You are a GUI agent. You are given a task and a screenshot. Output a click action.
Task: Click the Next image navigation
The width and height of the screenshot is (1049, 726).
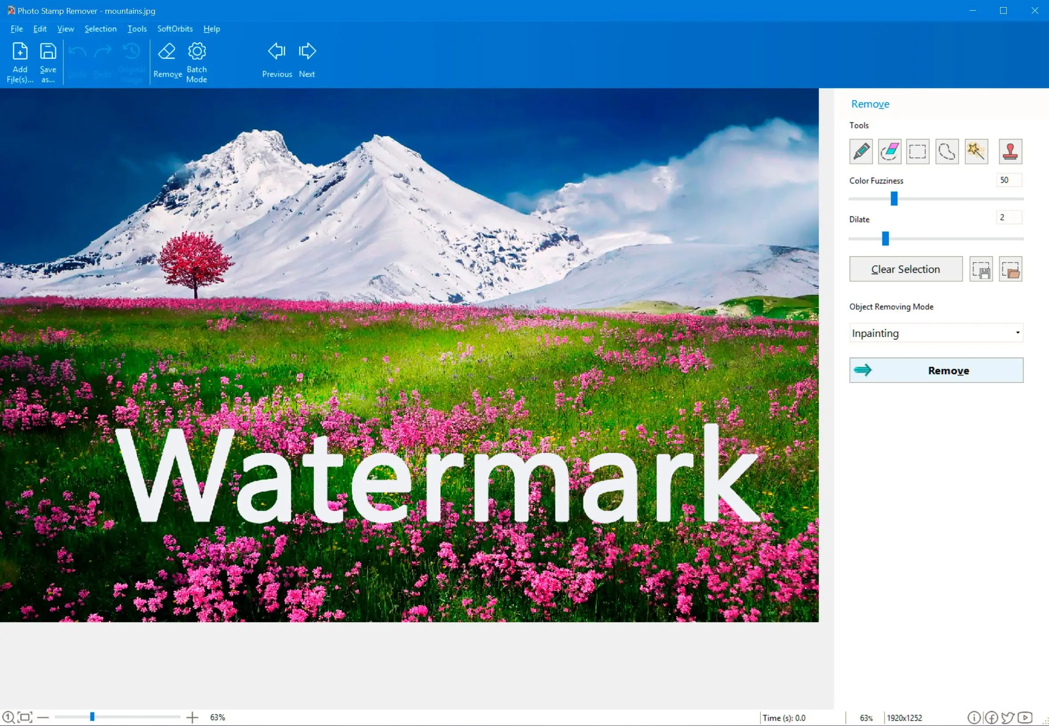point(307,60)
